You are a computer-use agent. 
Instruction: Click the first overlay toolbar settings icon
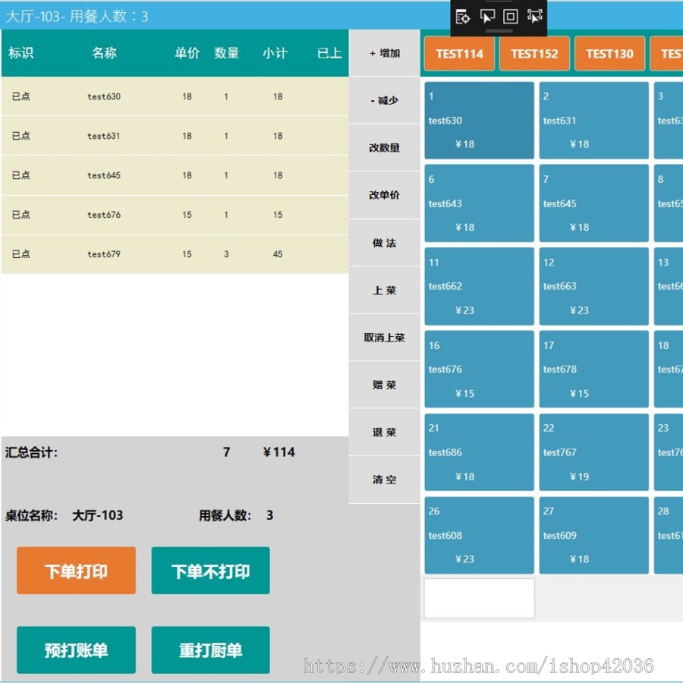[x=462, y=17]
